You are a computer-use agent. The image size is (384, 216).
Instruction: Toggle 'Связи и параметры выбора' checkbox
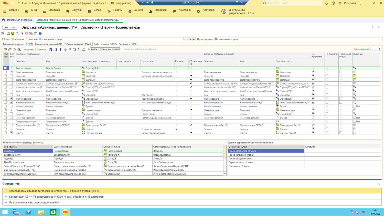[x=90, y=49]
